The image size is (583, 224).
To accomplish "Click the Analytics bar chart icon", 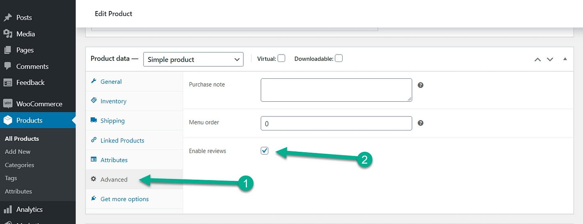I will (8, 209).
